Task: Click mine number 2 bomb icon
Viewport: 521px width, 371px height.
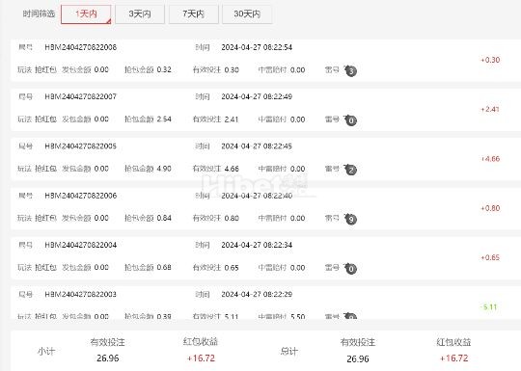Action: (x=350, y=170)
